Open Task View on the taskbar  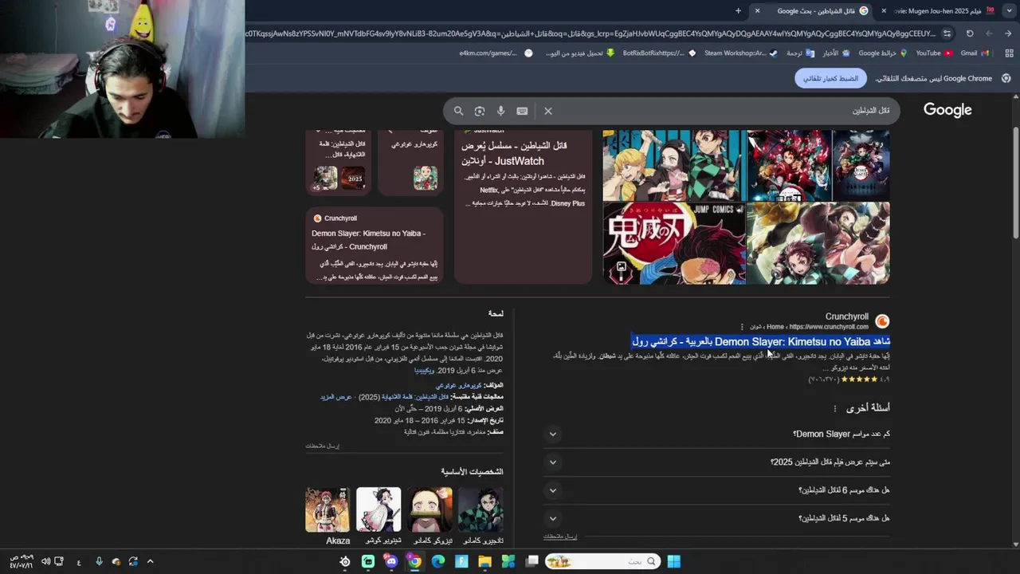pos(532,561)
